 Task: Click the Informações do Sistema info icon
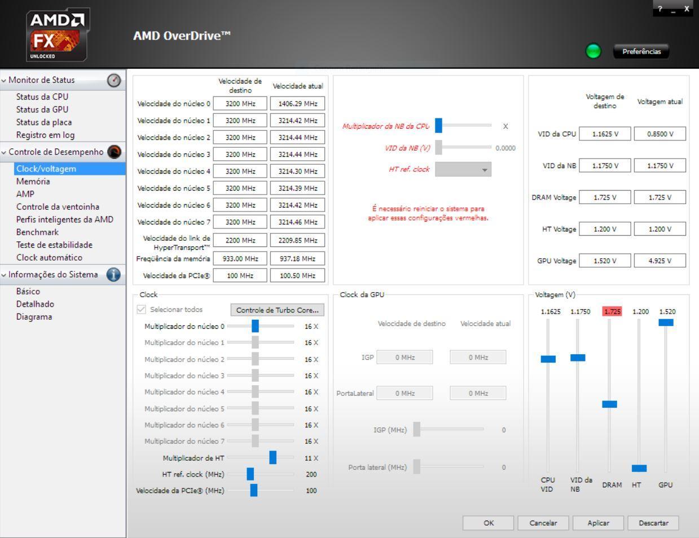point(113,275)
